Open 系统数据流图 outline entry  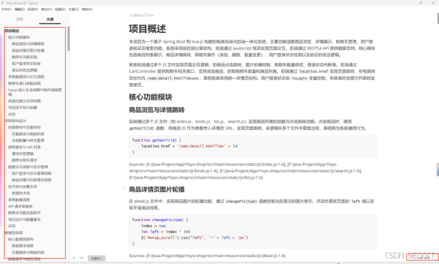pos(19,199)
